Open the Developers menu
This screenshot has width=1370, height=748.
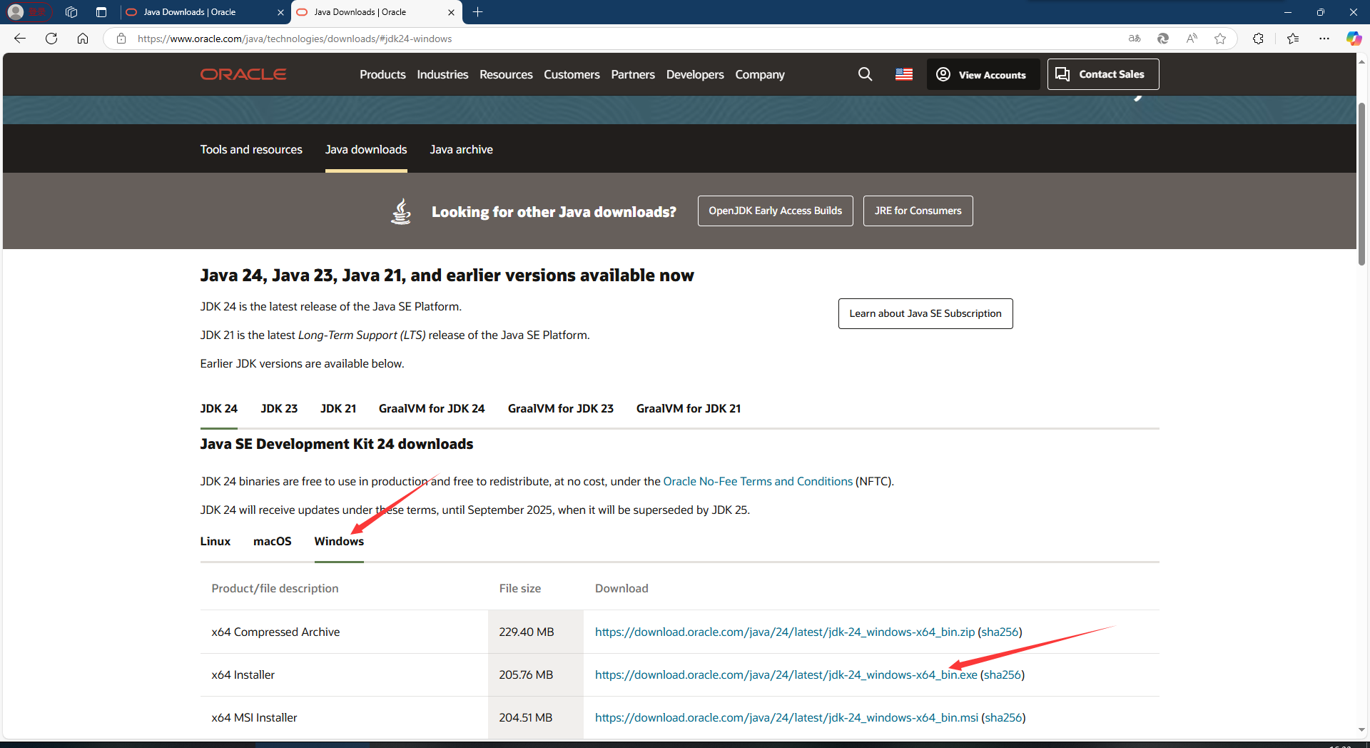pos(695,74)
